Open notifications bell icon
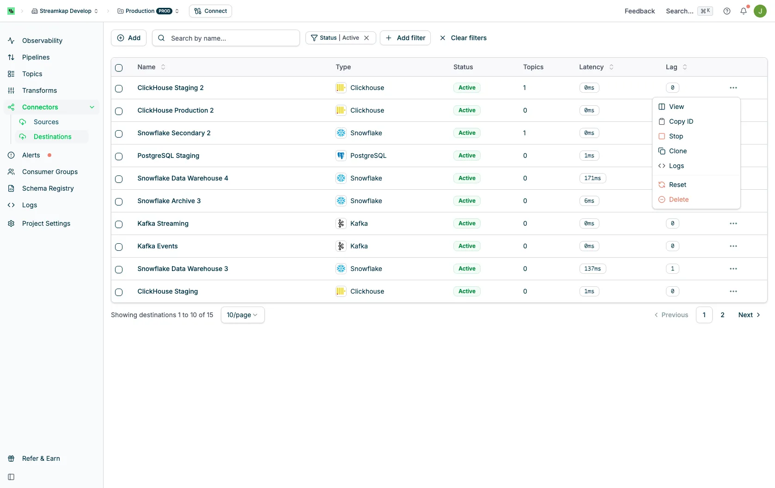 point(744,11)
